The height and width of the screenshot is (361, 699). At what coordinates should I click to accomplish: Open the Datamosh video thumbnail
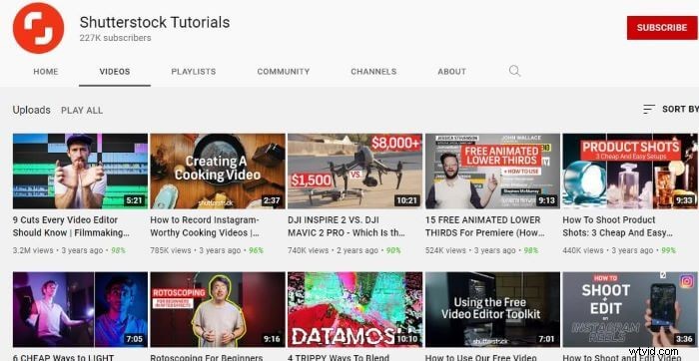354,309
